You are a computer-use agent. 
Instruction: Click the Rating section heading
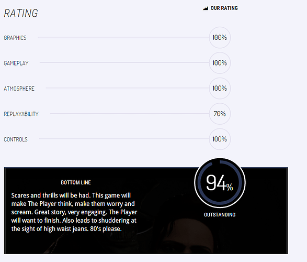(21, 13)
